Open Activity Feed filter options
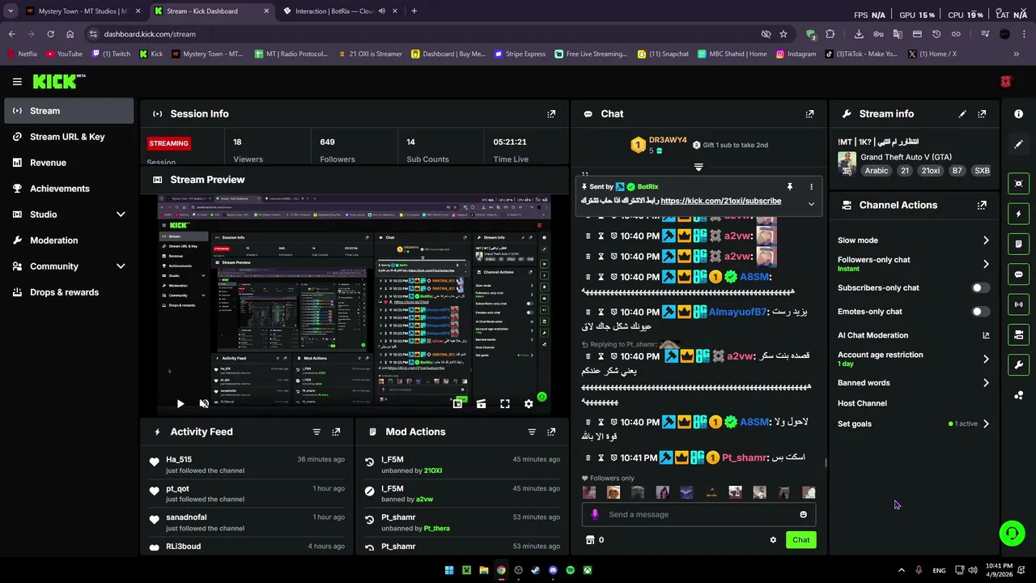 point(316,432)
